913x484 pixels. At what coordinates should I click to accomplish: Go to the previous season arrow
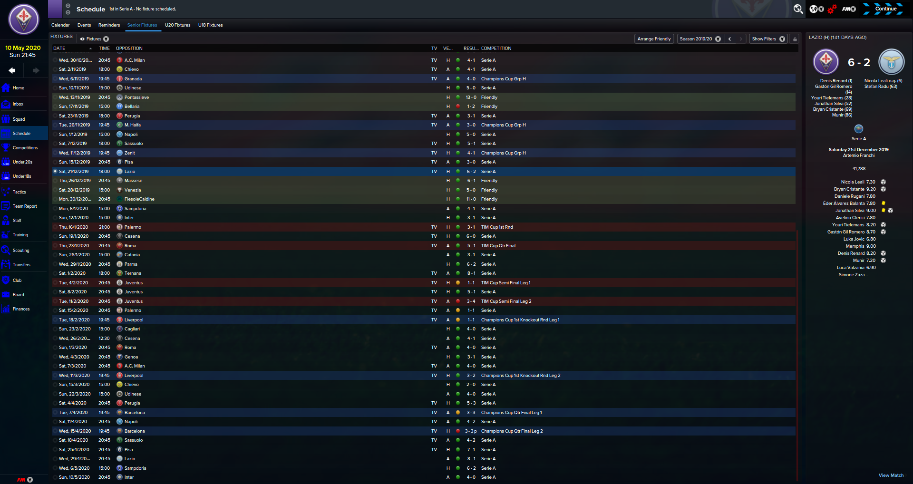click(729, 39)
